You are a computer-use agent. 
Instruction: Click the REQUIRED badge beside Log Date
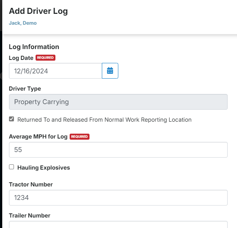tap(45, 58)
